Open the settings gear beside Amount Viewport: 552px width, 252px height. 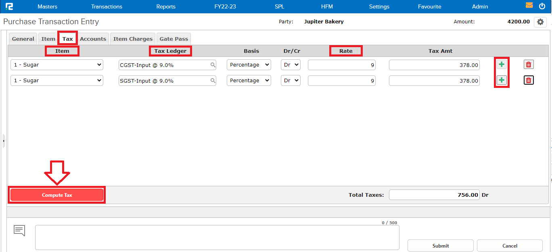click(x=540, y=22)
